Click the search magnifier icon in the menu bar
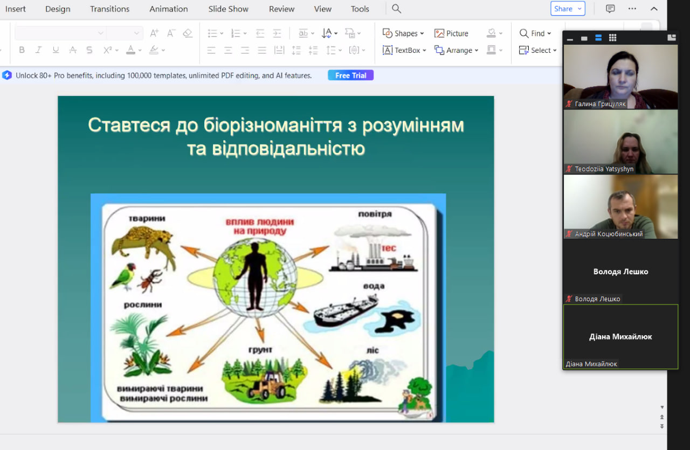690x450 pixels. (x=396, y=9)
